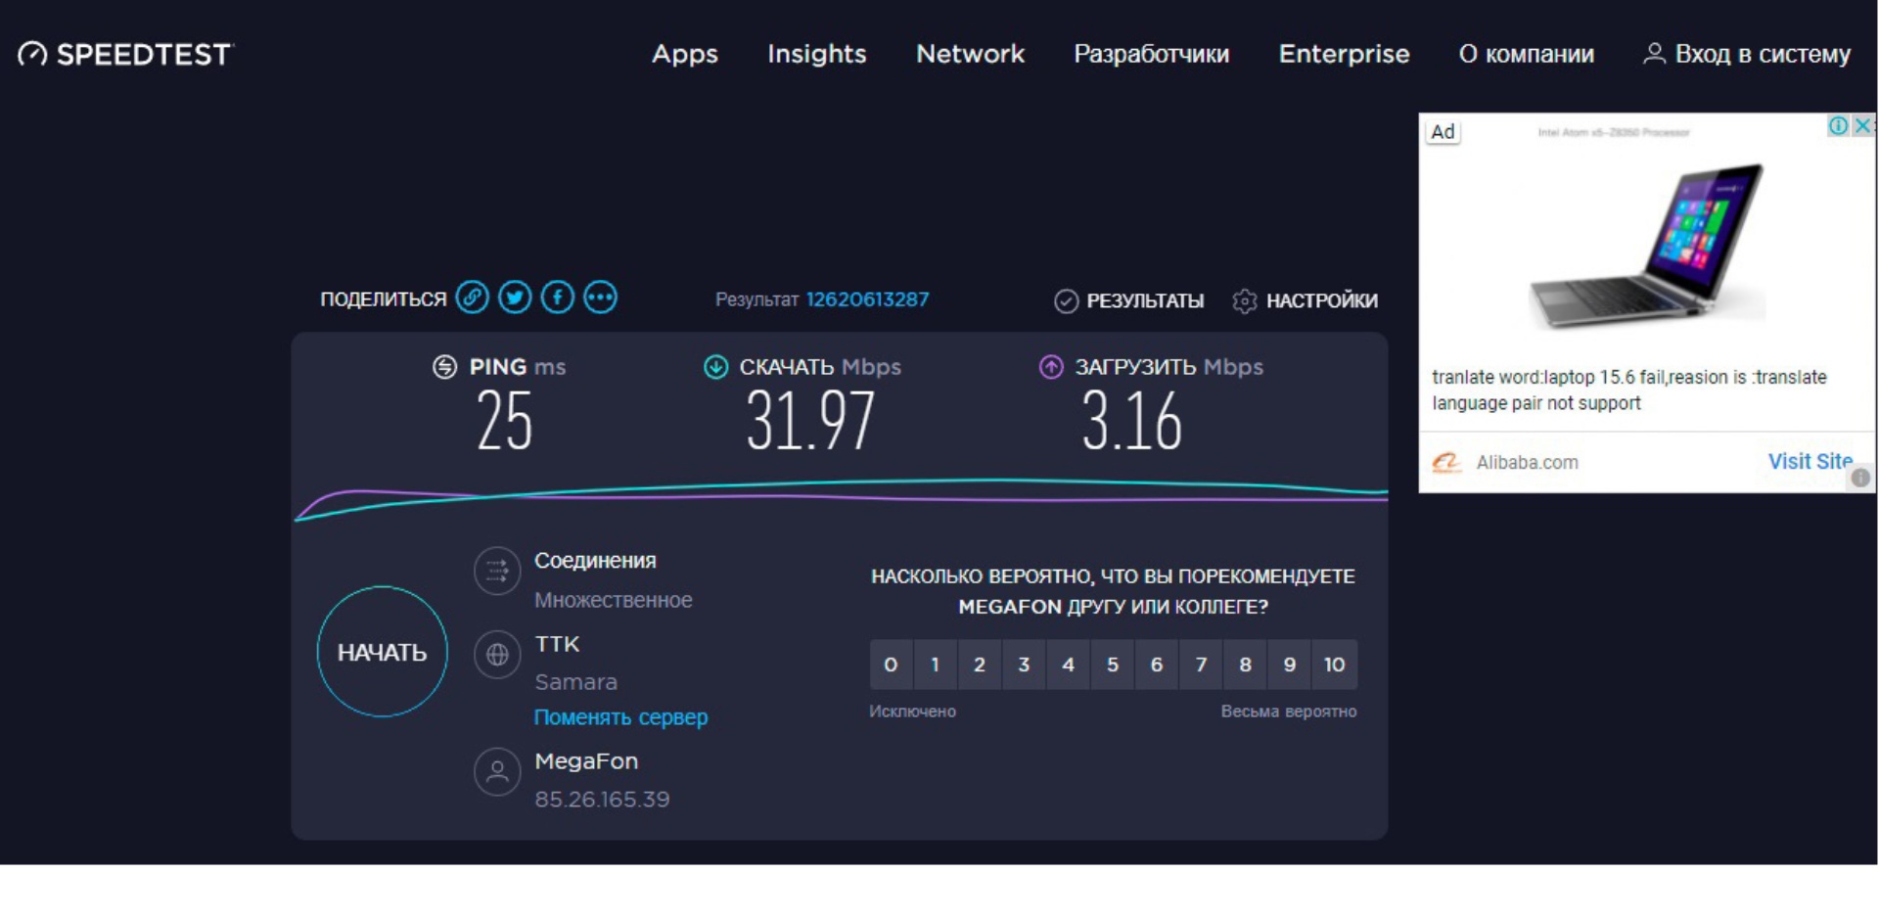Rate MegaFon 6 on recommendation scale
1879x918 pixels.
[1157, 665]
